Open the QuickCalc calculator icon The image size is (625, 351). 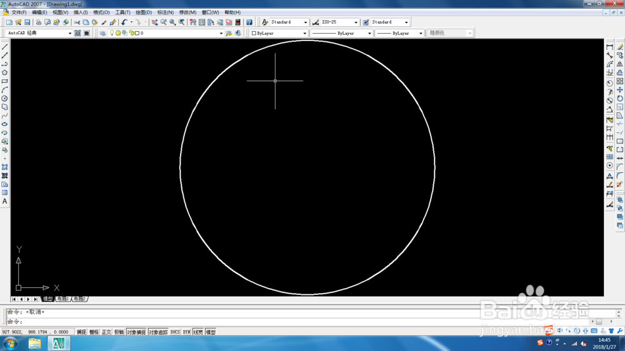click(x=238, y=22)
